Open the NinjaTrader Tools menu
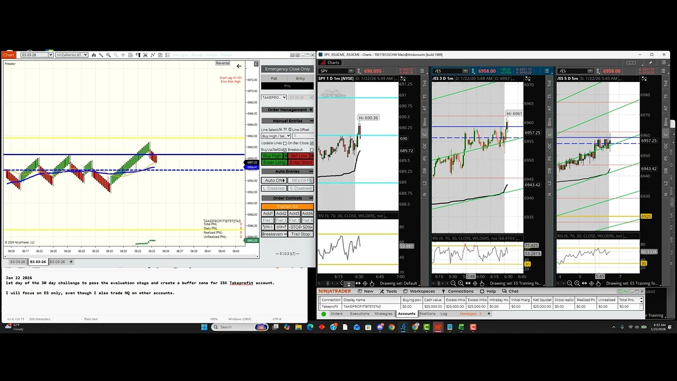677x381 pixels. (388, 291)
